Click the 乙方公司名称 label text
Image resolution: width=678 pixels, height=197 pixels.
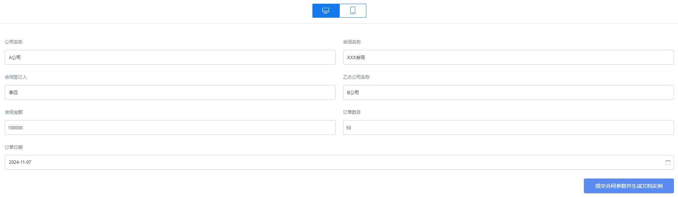(x=356, y=77)
